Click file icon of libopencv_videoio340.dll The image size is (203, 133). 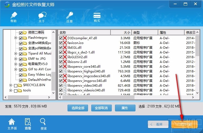65,90
